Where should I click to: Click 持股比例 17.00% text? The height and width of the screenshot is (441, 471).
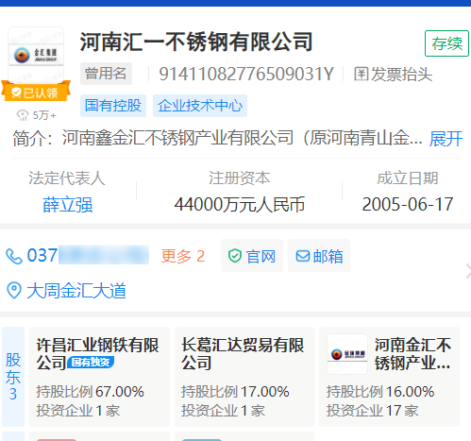235,392
